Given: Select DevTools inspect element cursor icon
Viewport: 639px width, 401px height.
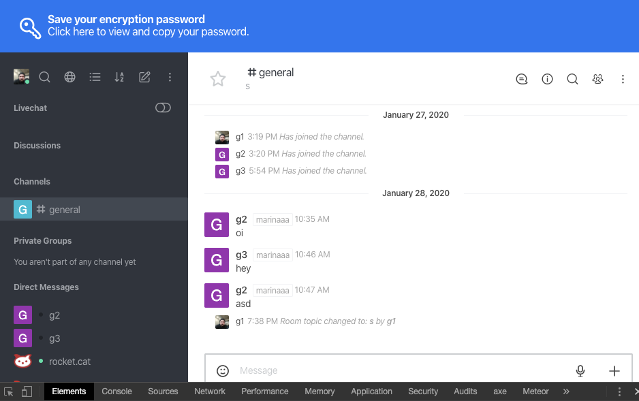Looking at the screenshot, I should (9, 391).
